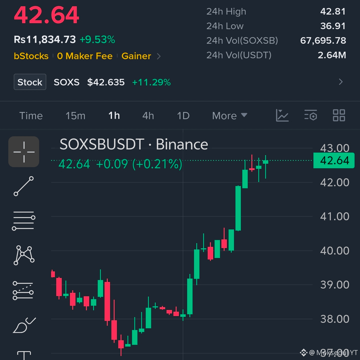Expand the More intervals dropdown
360x360 pixels.
[x=229, y=116]
